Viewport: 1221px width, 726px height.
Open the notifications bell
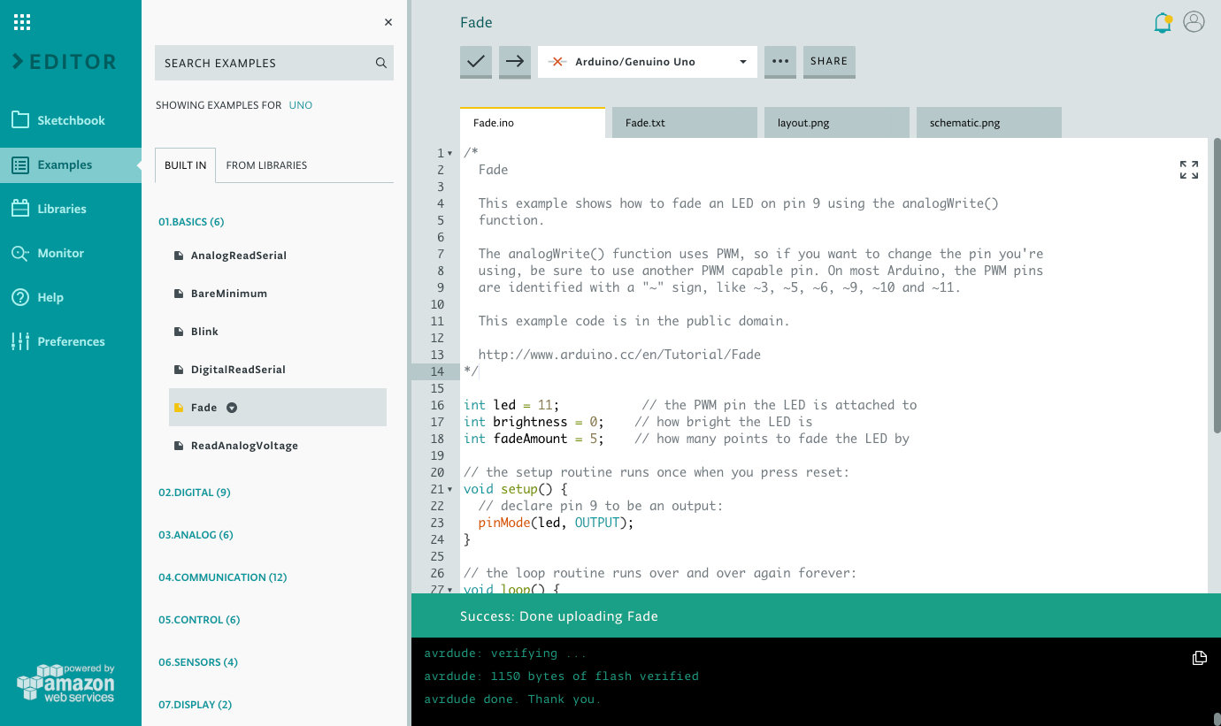(x=1163, y=23)
